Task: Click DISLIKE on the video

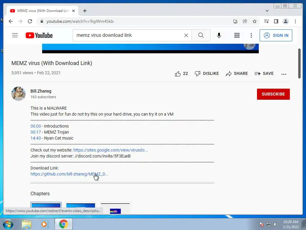Action: point(207,74)
